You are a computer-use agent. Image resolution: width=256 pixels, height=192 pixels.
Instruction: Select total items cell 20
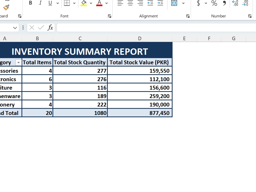pyautogui.click(x=37, y=113)
